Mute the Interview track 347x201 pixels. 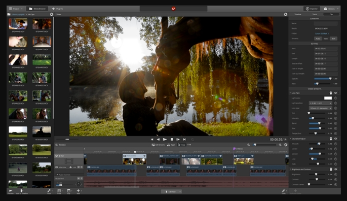pos(79,167)
